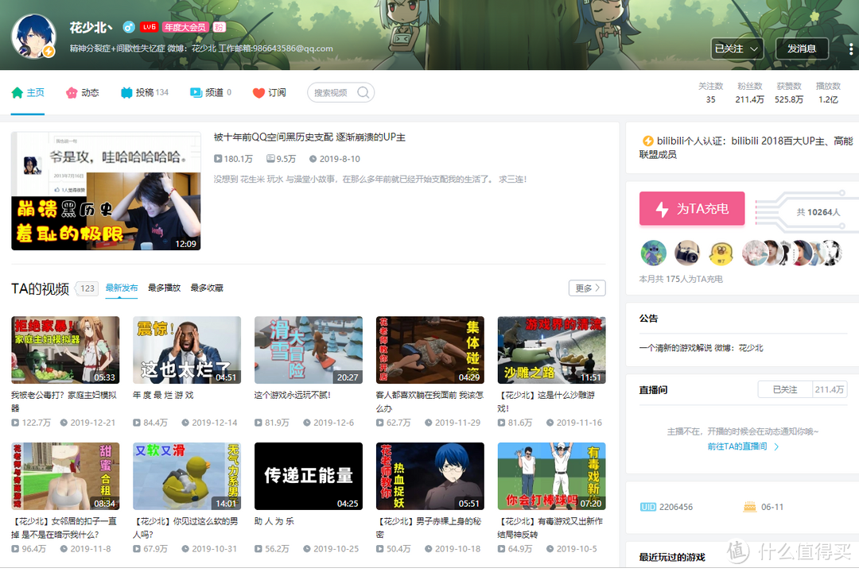Click the 为TA充电 charge button

tap(692, 209)
